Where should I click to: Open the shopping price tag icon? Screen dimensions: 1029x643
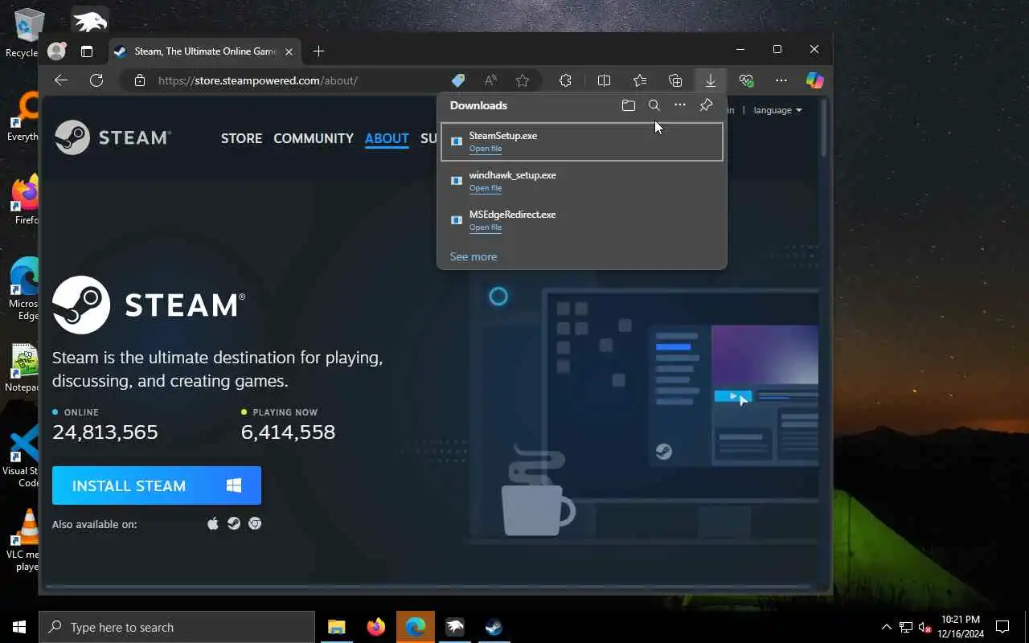tap(458, 80)
